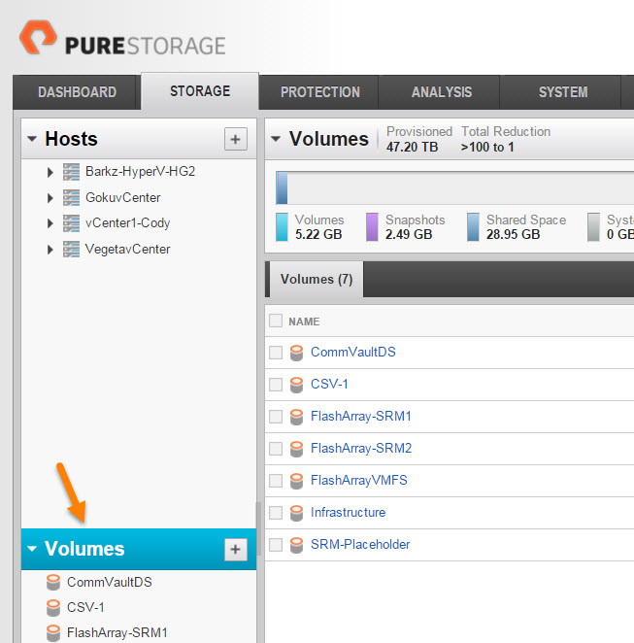The width and height of the screenshot is (634, 643).
Task: Check the CSV-1 volume checkbox
Action: click(x=276, y=385)
